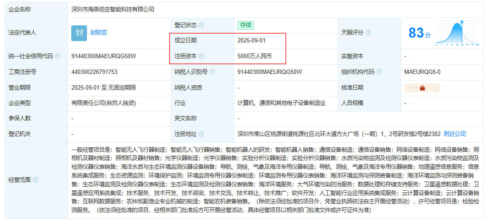Click the 经营范围 business scope paragraph

(275, 180)
